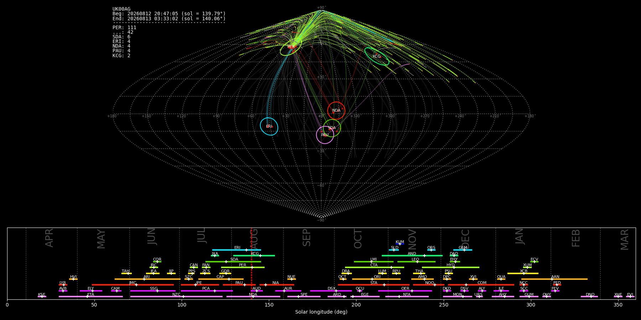The height and width of the screenshot is (320, 641).
Task: Select the AND shower activity bar
Action: point(412,256)
